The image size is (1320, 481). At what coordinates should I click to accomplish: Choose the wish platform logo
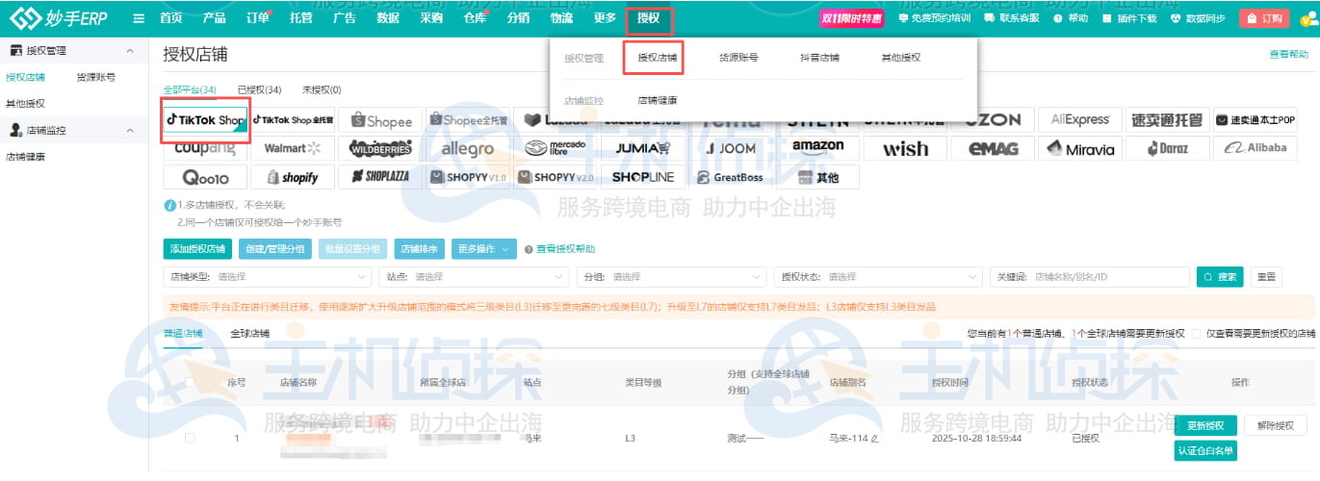906,148
